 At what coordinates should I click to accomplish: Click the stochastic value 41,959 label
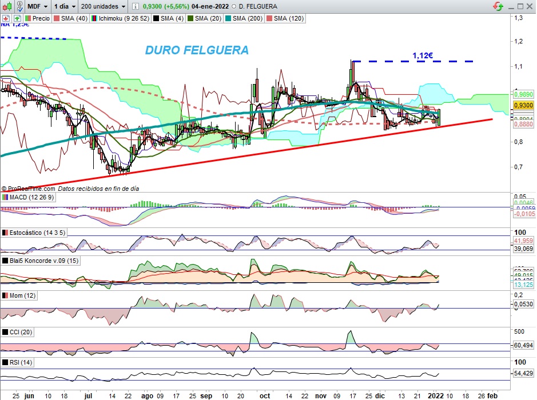point(524,241)
